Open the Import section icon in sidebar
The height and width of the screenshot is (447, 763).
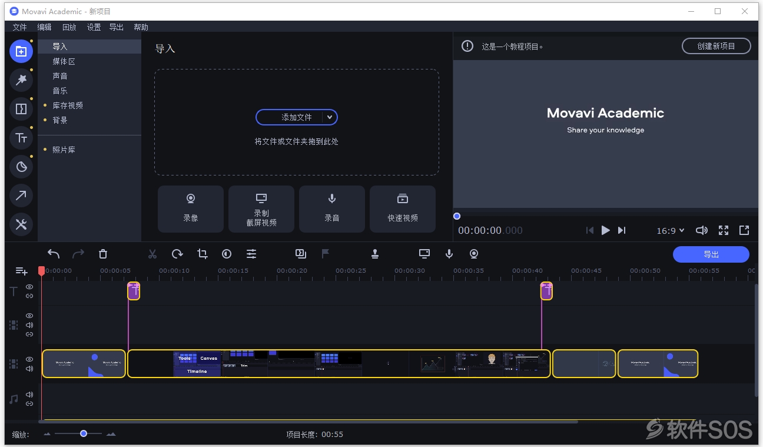click(x=21, y=51)
